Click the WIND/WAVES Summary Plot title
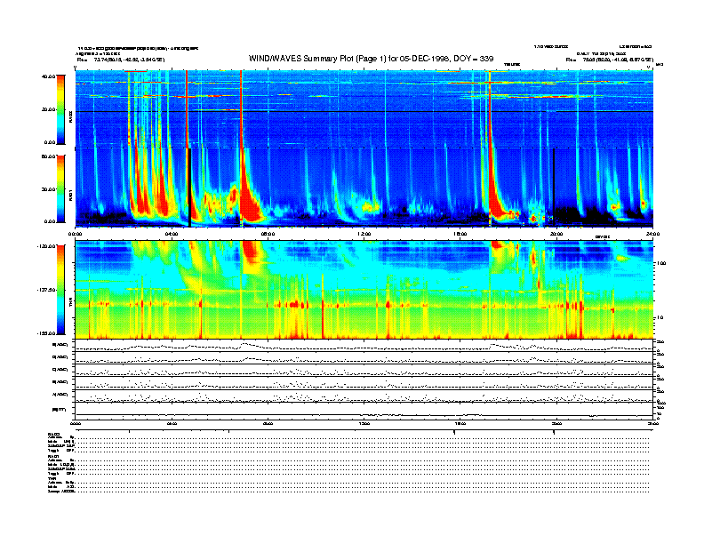Screen dimensions: 704x544 tap(371, 59)
